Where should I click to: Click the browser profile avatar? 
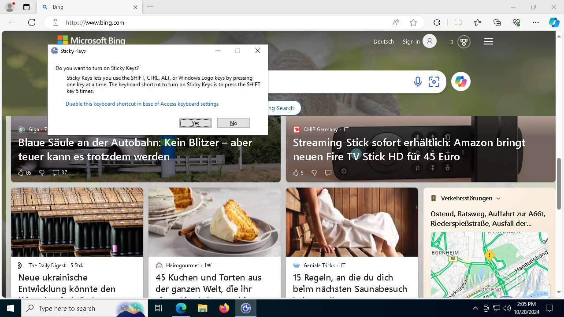pyautogui.click(x=9, y=7)
